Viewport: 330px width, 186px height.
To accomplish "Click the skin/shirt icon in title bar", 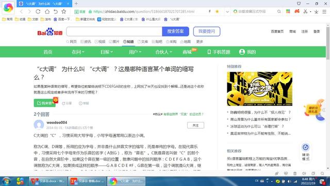I will 299,4.
